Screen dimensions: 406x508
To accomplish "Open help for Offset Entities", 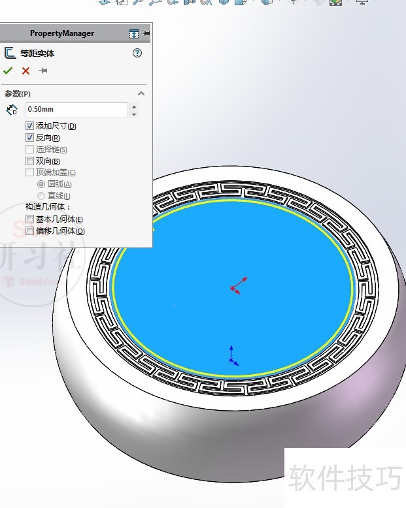I will (x=137, y=54).
